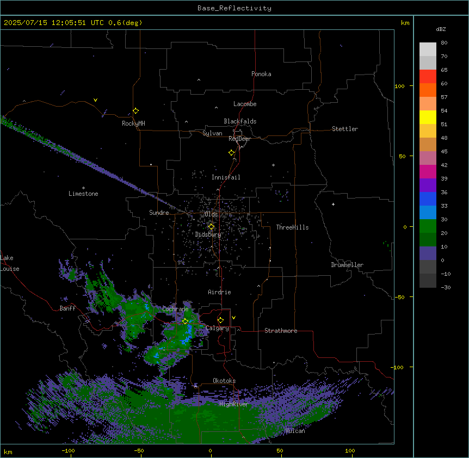Click the 80 value at the legend top
Image resolution: width=469 pixels, height=458 pixels.
[444, 43]
